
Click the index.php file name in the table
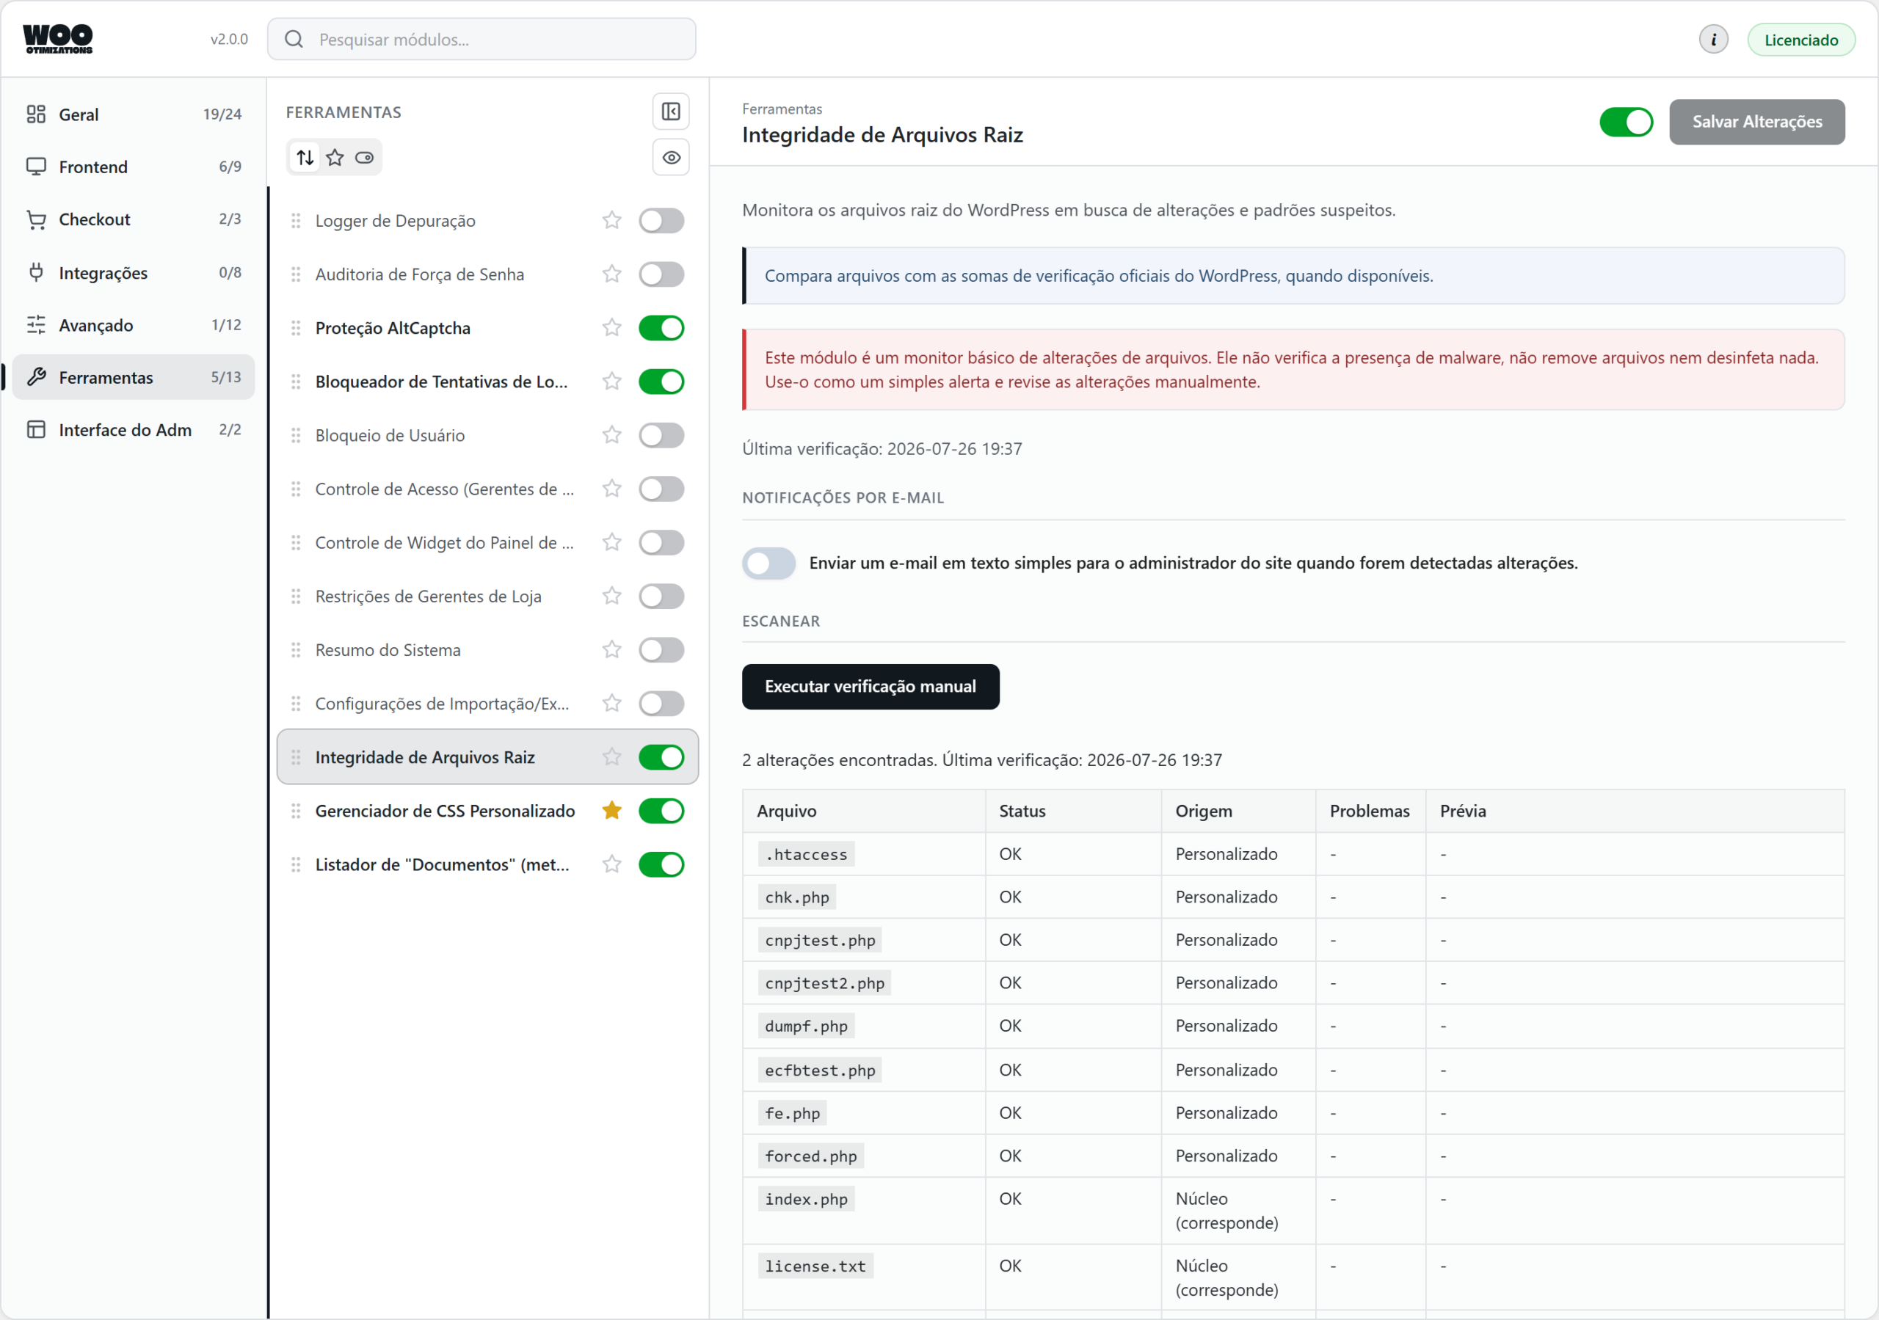805,1199
